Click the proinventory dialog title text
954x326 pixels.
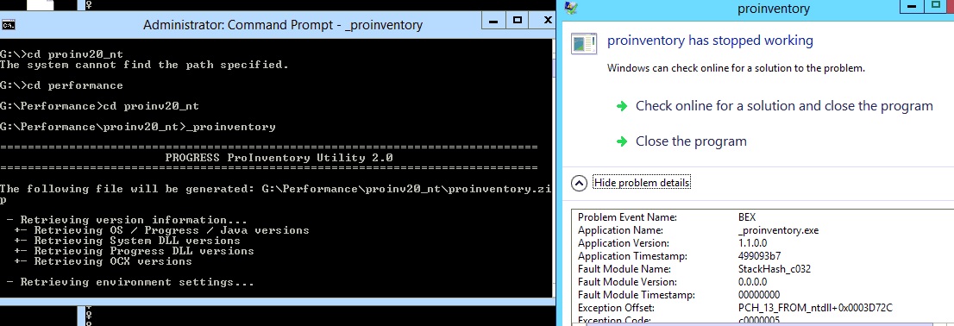click(x=774, y=9)
